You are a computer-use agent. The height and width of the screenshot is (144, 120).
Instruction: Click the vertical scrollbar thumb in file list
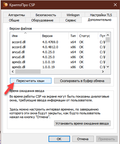tap(108, 40)
